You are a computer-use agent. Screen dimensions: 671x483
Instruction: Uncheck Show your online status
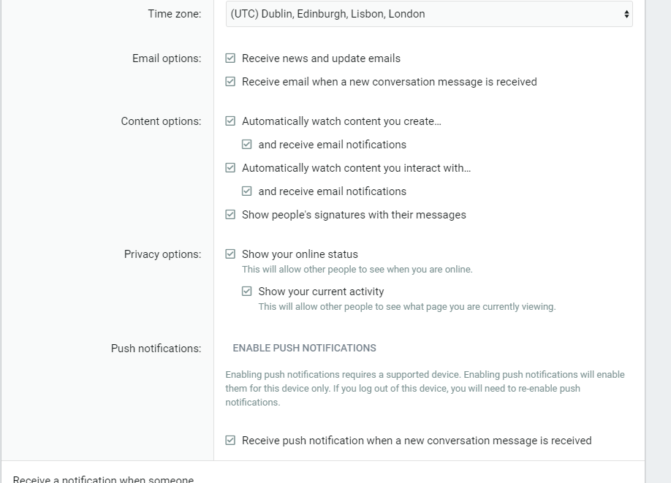point(230,254)
